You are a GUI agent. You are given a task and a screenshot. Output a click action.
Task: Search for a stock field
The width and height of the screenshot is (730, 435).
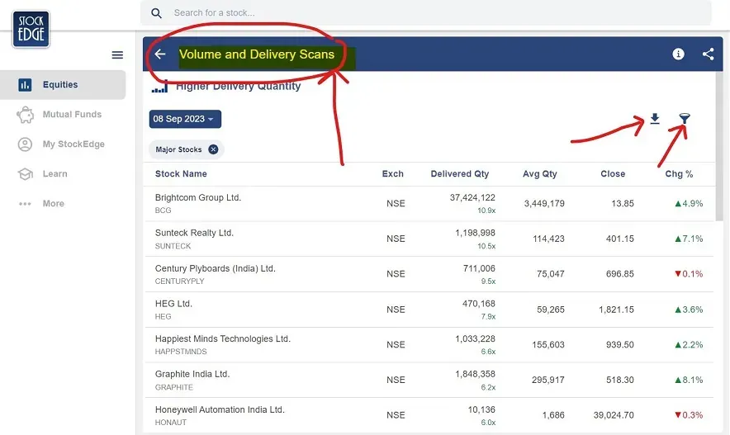point(425,13)
